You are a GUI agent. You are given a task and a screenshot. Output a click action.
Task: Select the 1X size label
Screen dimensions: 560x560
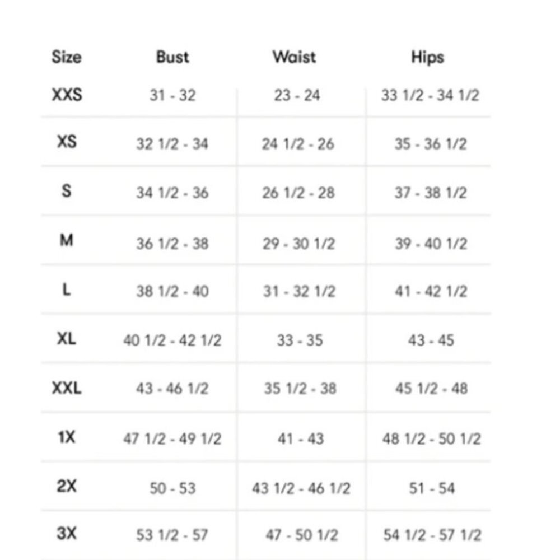point(67,437)
